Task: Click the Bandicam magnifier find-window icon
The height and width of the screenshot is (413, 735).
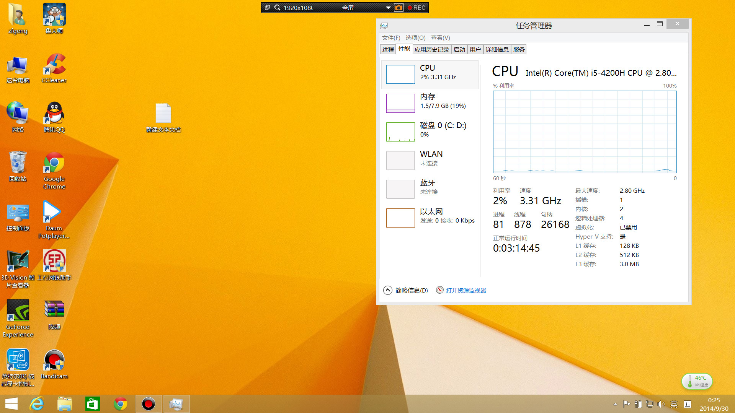Action: 277,8
